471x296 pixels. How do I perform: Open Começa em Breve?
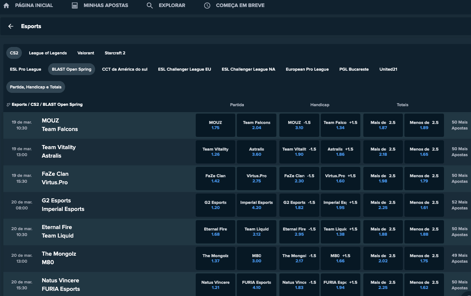click(240, 6)
